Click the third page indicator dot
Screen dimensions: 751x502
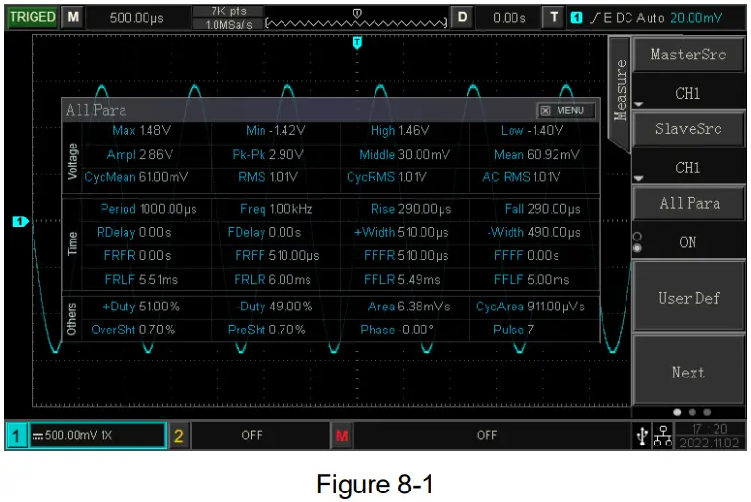[707, 412]
